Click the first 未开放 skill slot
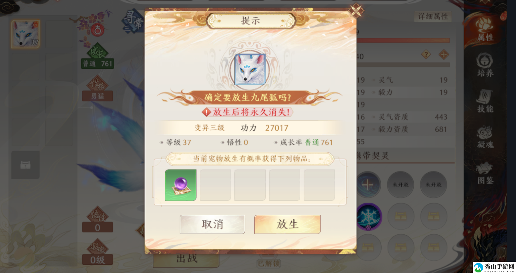The width and height of the screenshot is (516, 273). [401, 184]
